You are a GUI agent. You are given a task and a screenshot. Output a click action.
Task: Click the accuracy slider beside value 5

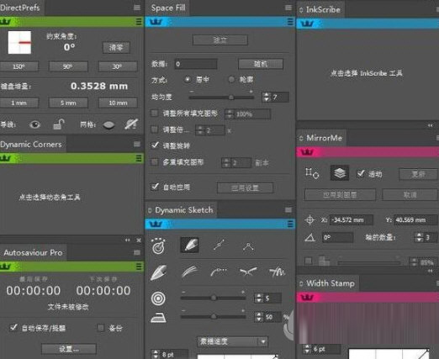point(213,298)
